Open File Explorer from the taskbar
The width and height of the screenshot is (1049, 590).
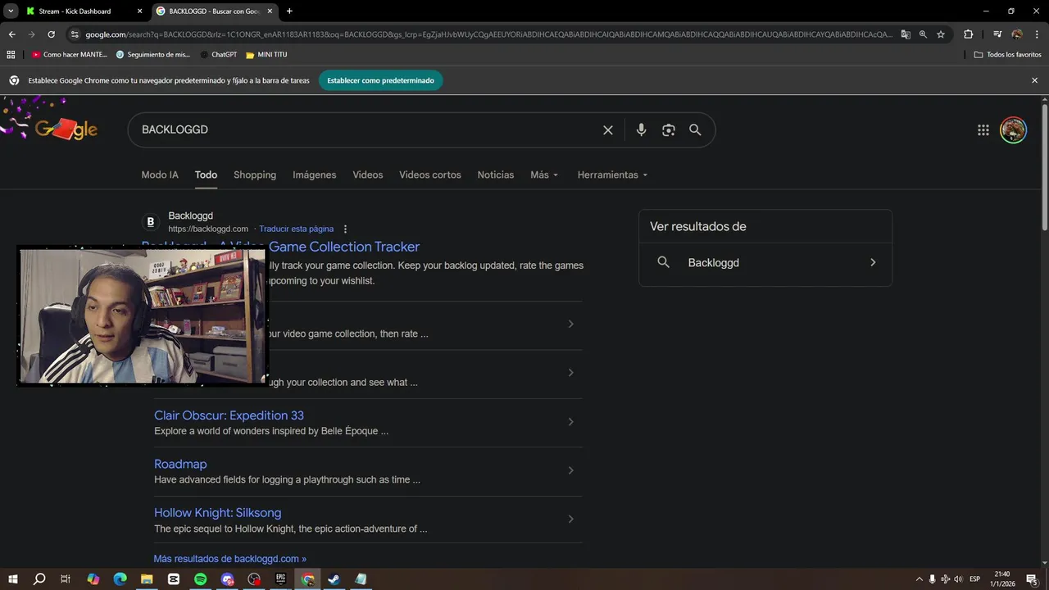coord(147,579)
